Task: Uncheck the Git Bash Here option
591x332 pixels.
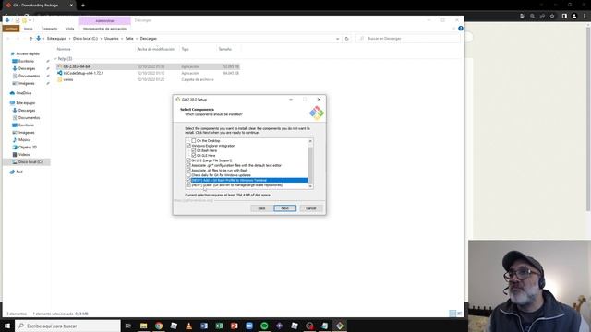Action: pyautogui.click(x=194, y=150)
